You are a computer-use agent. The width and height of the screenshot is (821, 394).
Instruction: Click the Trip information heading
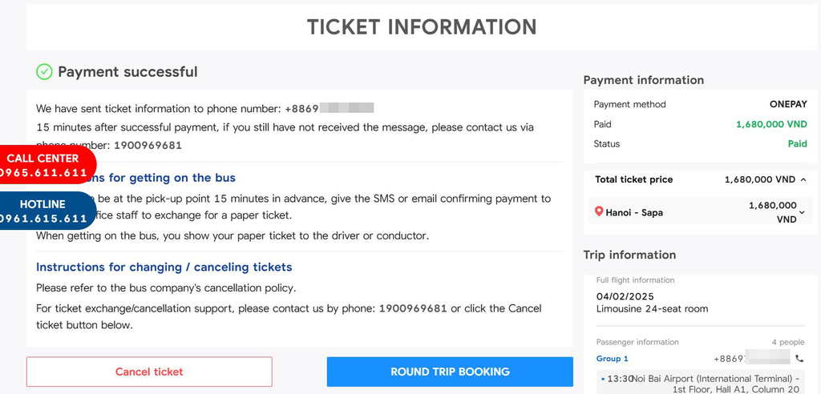tap(629, 255)
